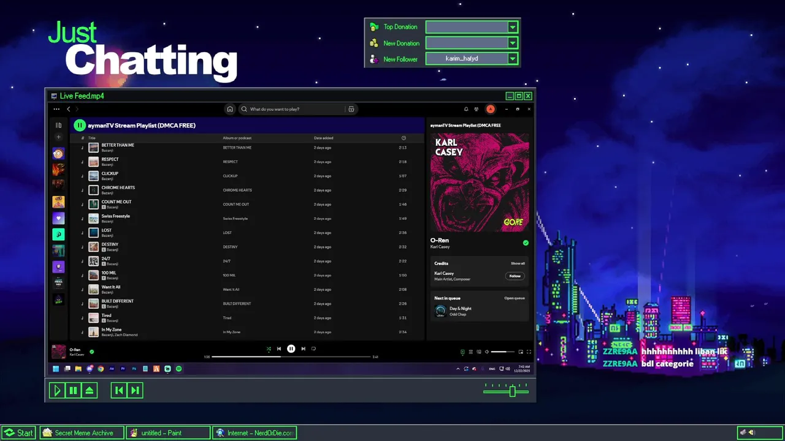Go back with Spotify left arrow
The width and height of the screenshot is (785, 441).
pos(68,109)
